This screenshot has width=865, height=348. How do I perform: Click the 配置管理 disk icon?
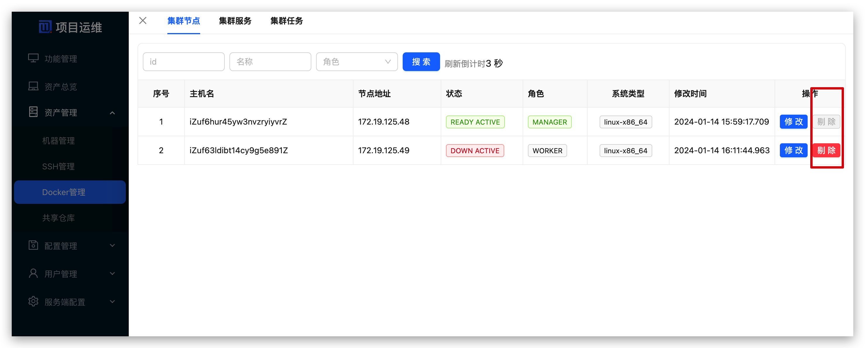[x=33, y=245]
